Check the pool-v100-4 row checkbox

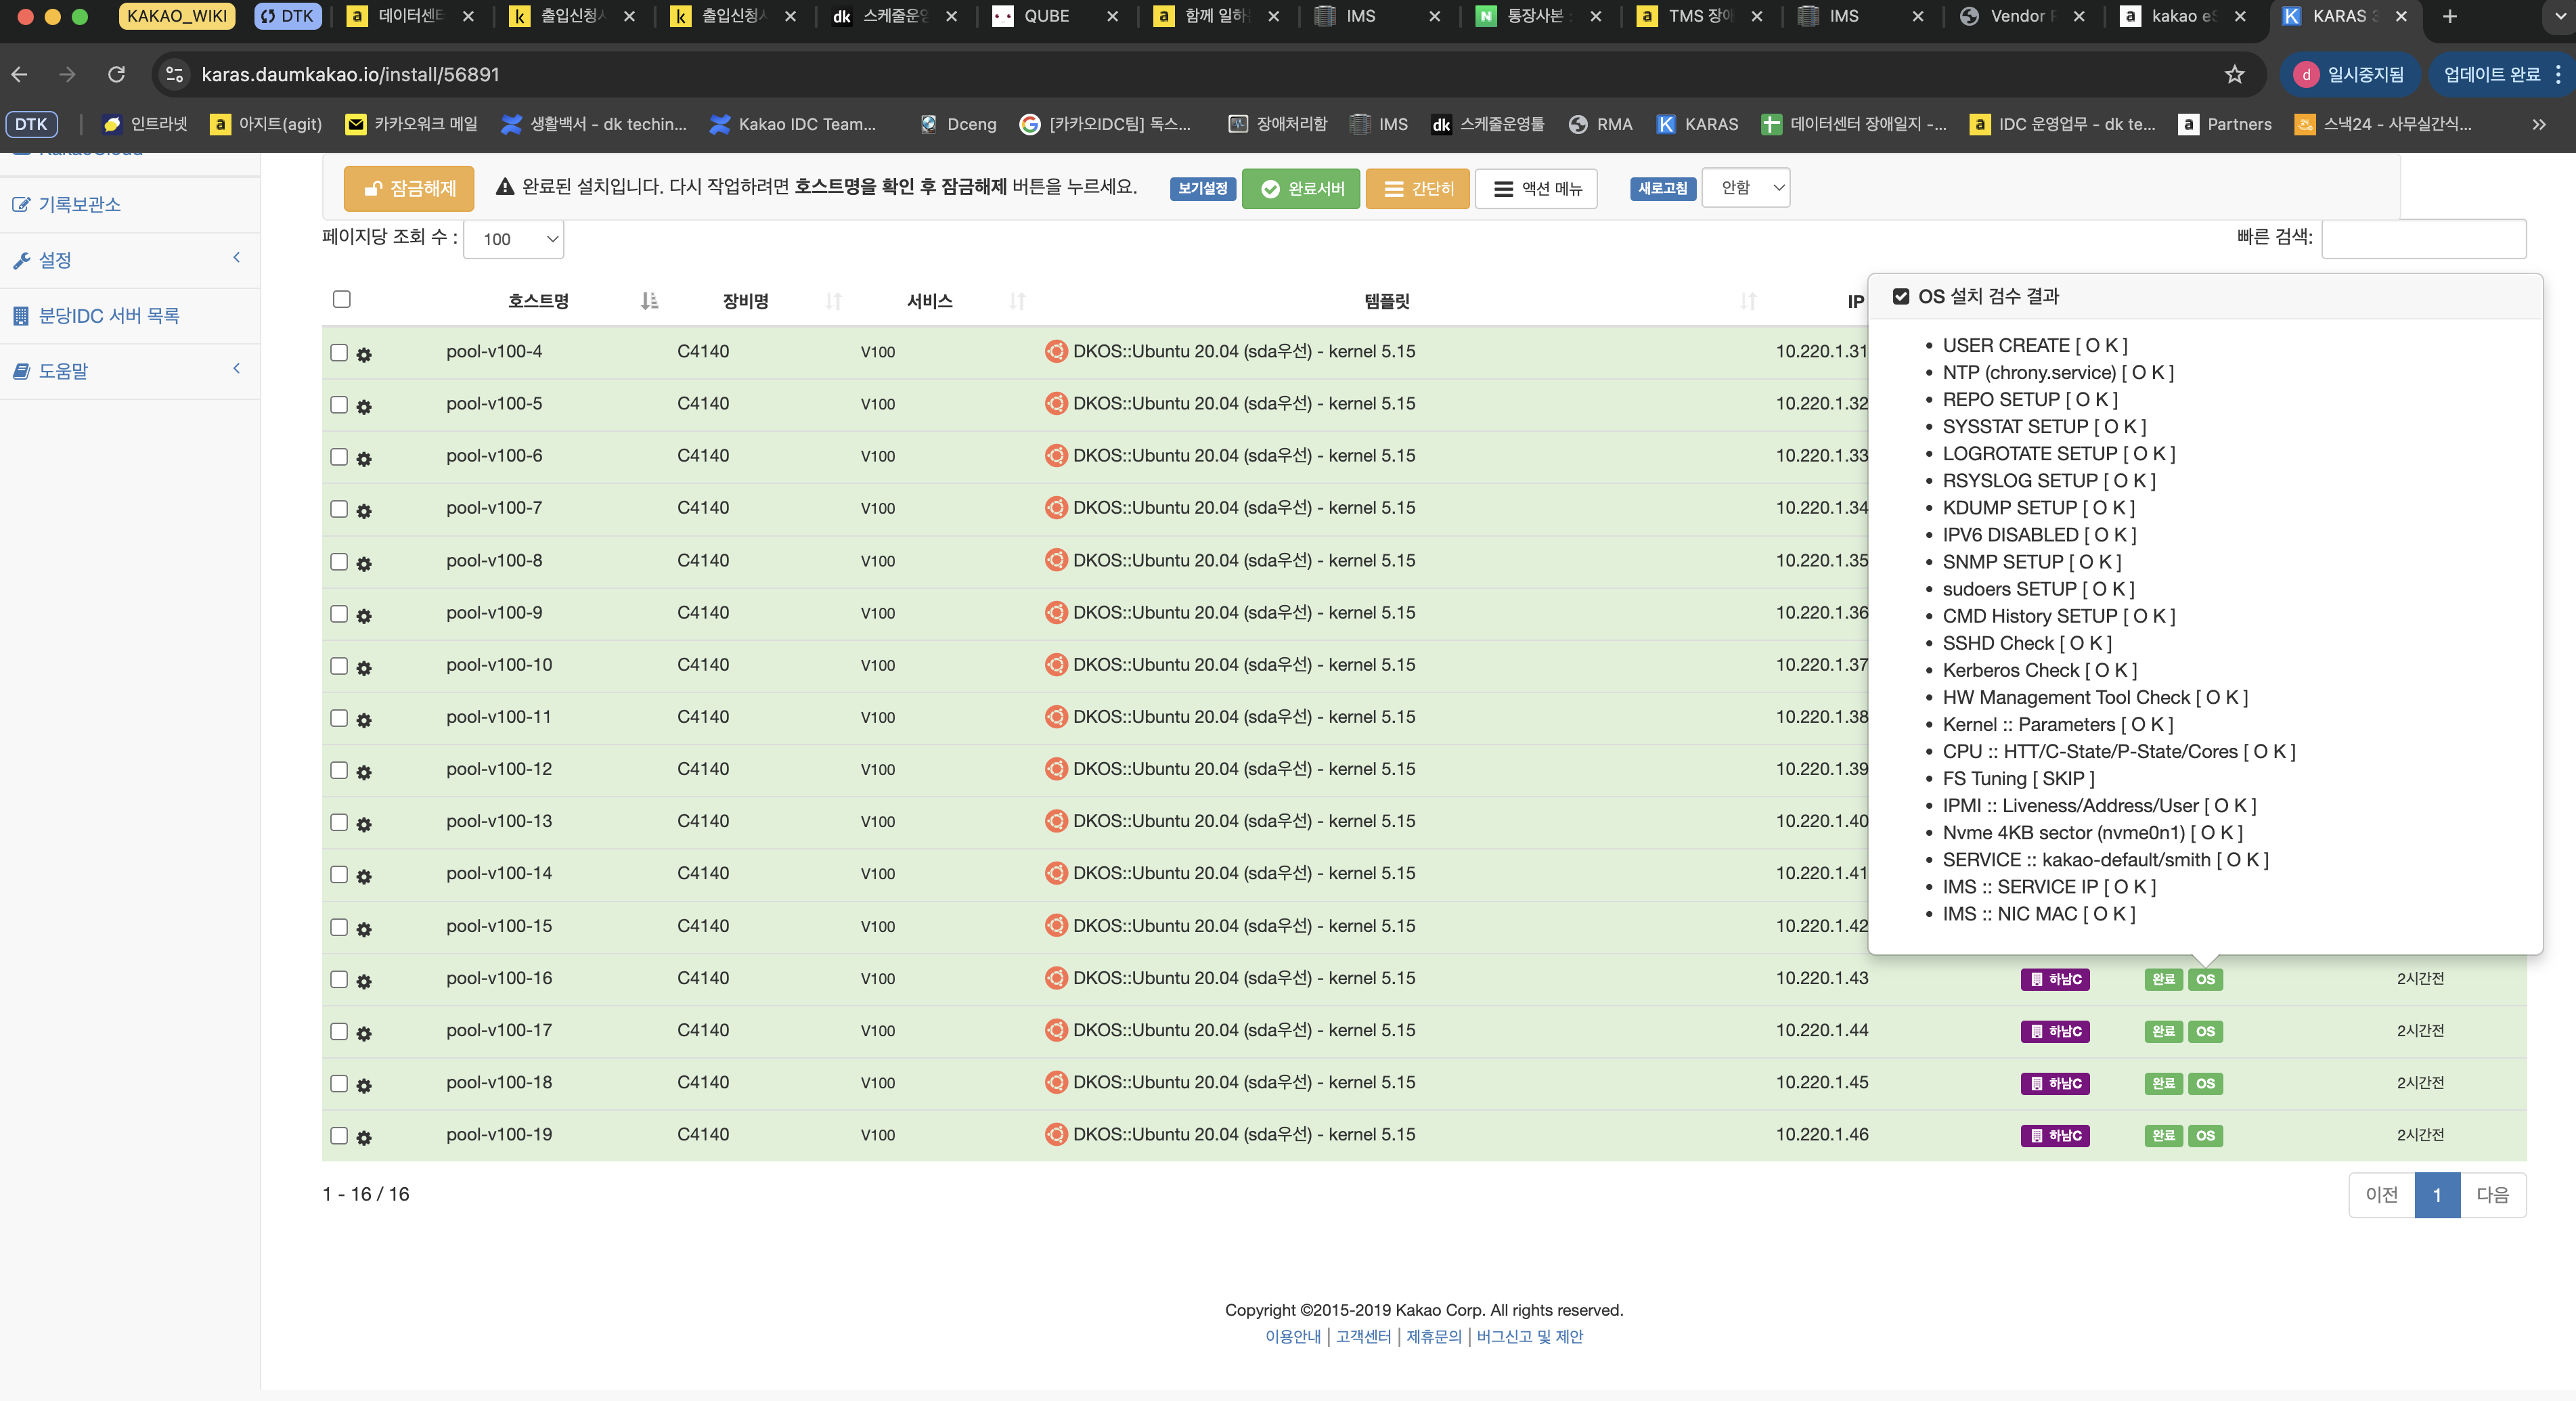[339, 352]
